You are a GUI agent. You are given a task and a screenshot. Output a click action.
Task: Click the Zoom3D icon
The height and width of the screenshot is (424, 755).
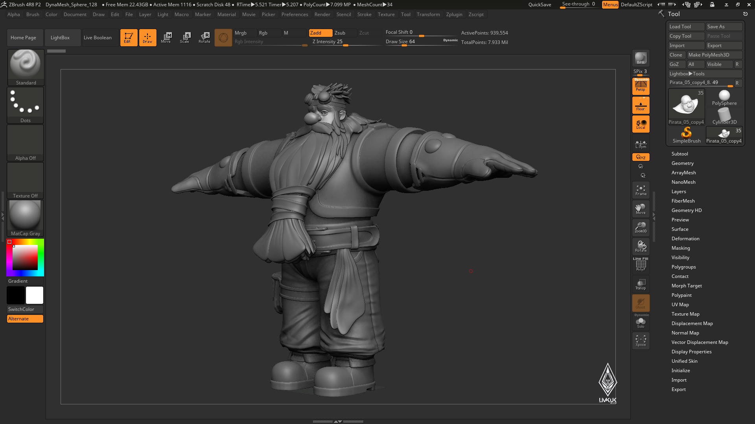[x=641, y=228]
